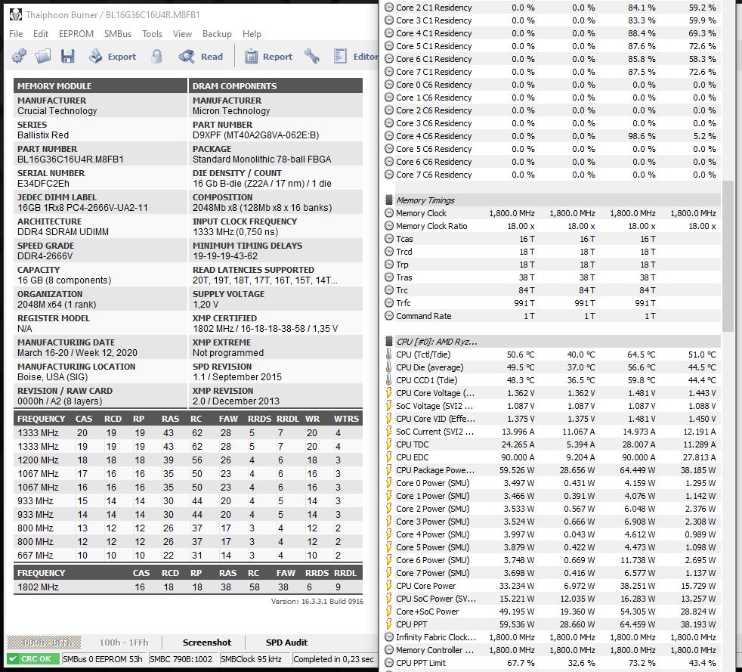Click the CPU [#0]: AMD Ryz... group chip icon
Screen dimensions: 742x672
click(x=389, y=341)
